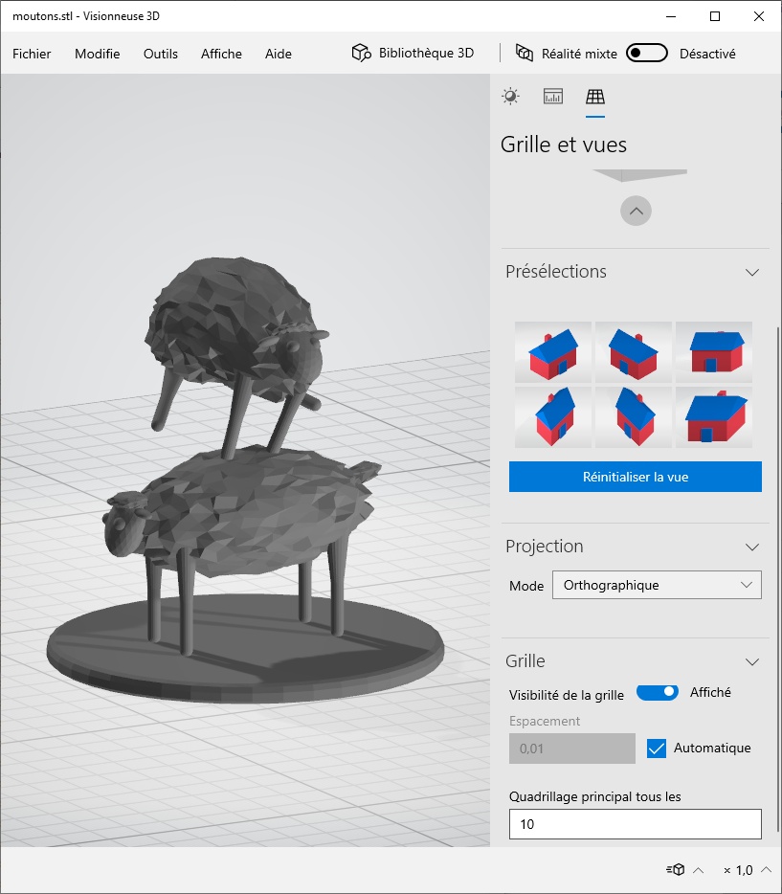Viewport: 782px width, 894px height.
Task: Open the Outils menu
Action: pyautogui.click(x=161, y=54)
